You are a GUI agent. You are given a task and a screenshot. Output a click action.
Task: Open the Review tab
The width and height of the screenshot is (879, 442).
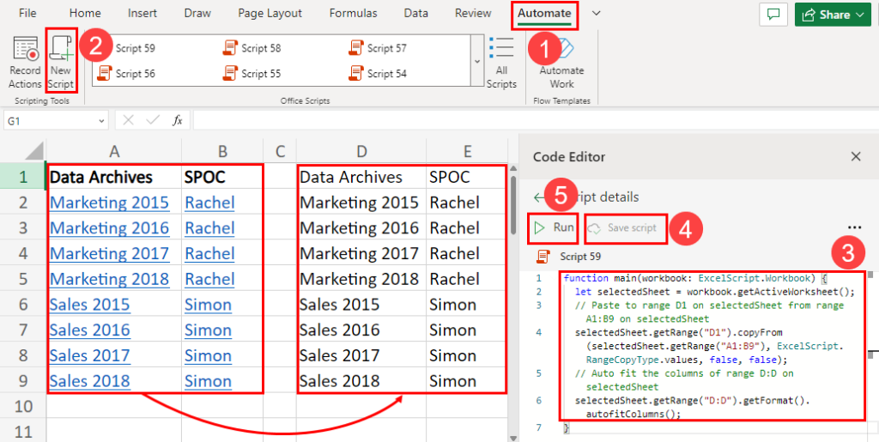point(473,14)
